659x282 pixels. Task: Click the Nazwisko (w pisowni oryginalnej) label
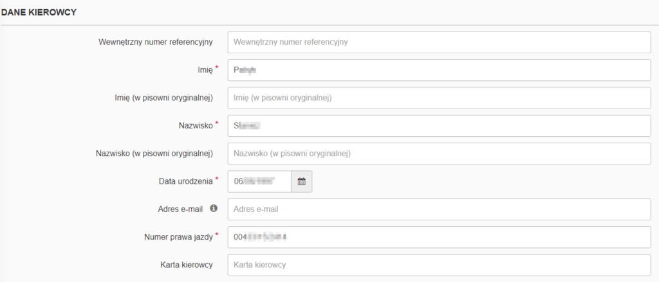tap(154, 154)
